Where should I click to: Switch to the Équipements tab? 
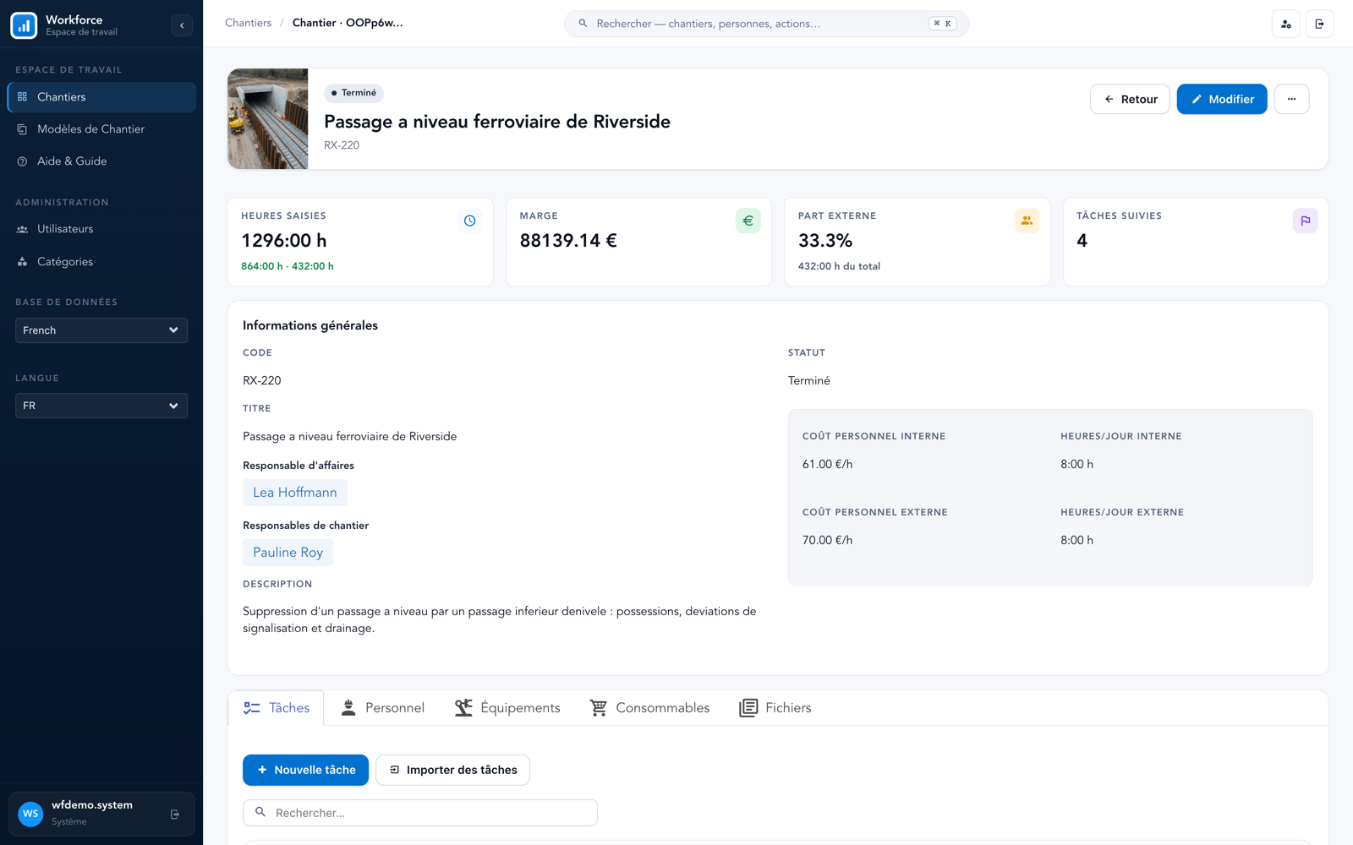coord(507,708)
